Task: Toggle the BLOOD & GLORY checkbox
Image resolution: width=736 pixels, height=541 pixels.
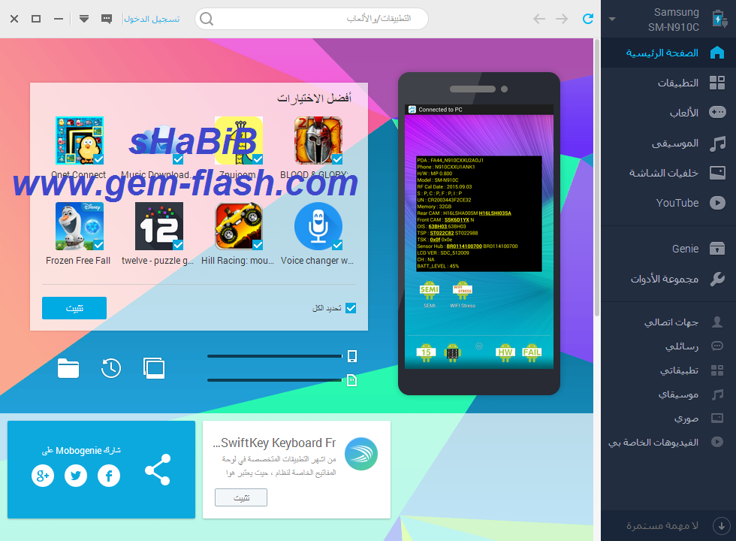Action: click(x=337, y=159)
